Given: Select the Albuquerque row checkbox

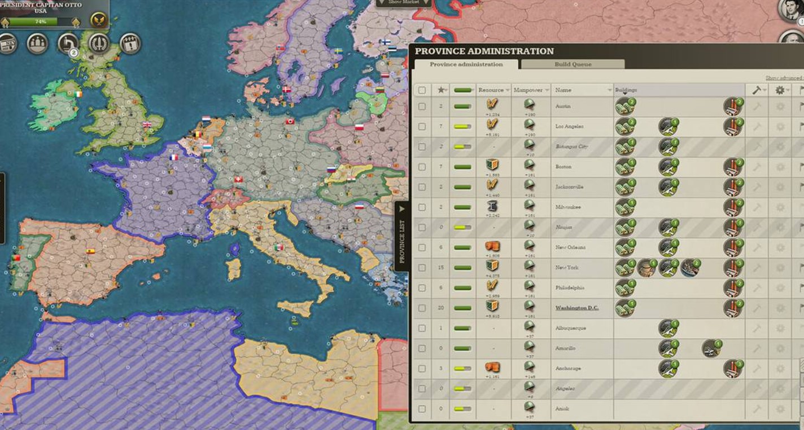Looking at the screenshot, I should click(422, 329).
